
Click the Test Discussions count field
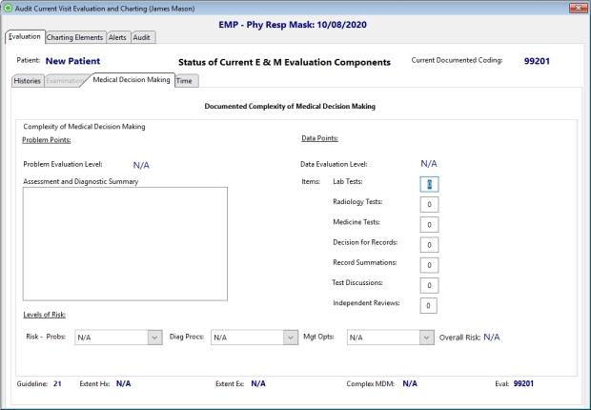[429, 285]
